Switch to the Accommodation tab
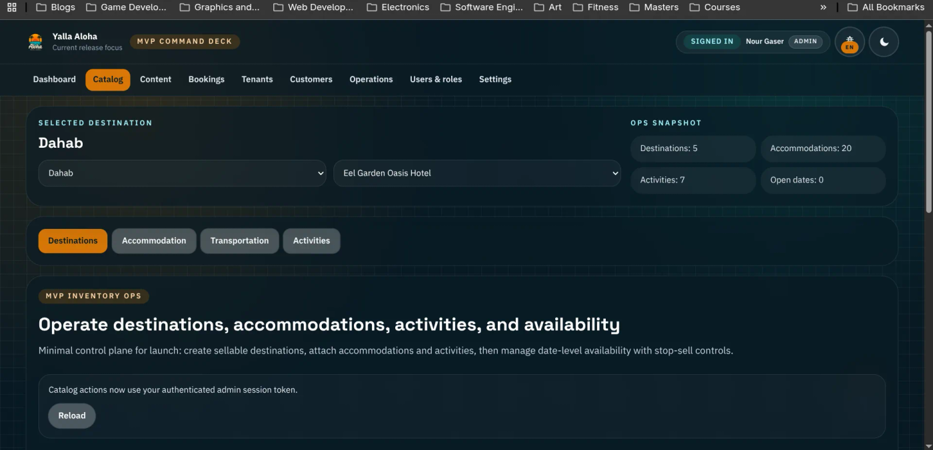Viewport: 933px width, 450px height. tap(154, 241)
